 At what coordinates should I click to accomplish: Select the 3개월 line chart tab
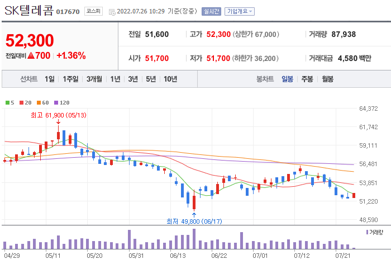(x=94, y=79)
